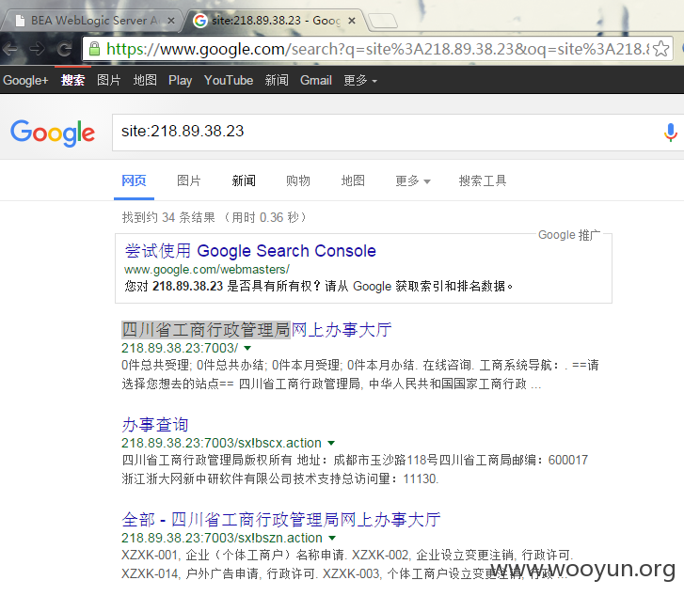Start voice search with microphone icon
Image resolution: width=684 pixels, height=596 pixels.
click(671, 133)
